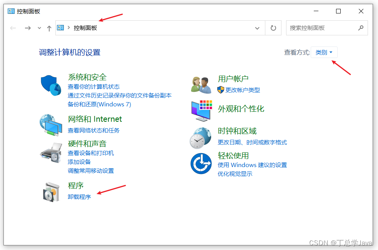
Task: Click the forward navigation arrow
Action: [28, 28]
